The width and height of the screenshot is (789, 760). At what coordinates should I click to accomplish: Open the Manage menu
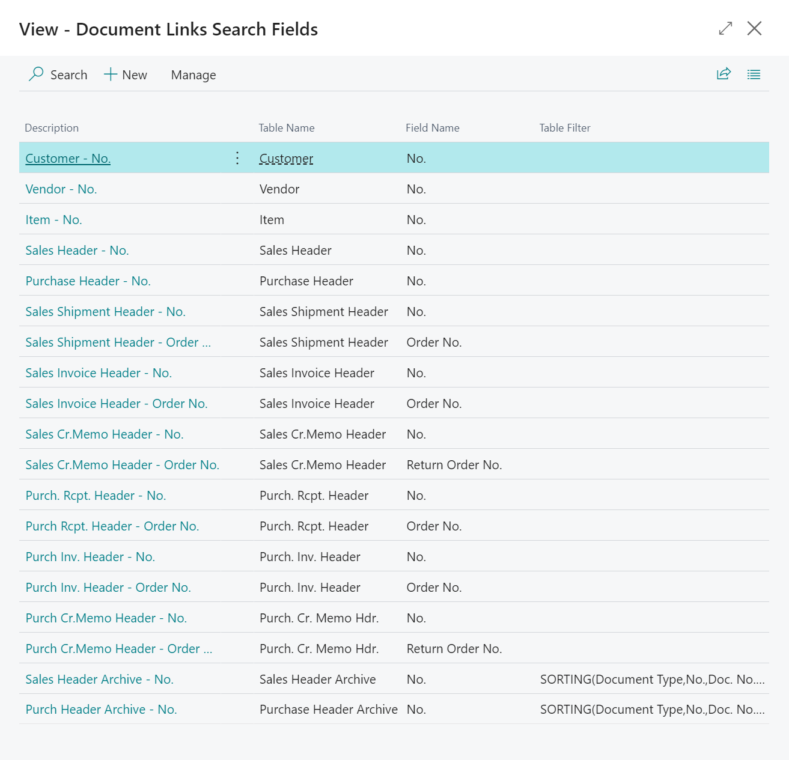(193, 75)
